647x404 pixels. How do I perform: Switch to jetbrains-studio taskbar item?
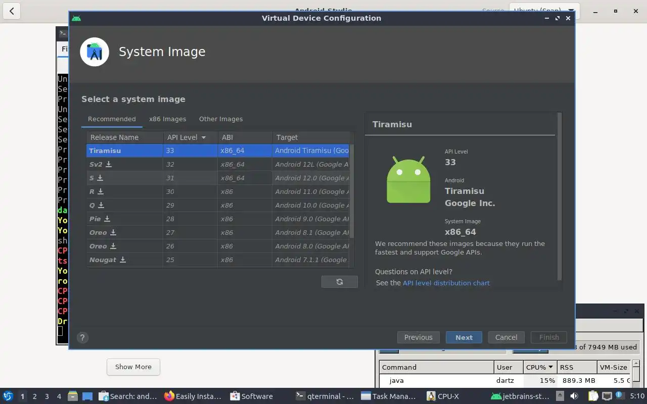521,396
